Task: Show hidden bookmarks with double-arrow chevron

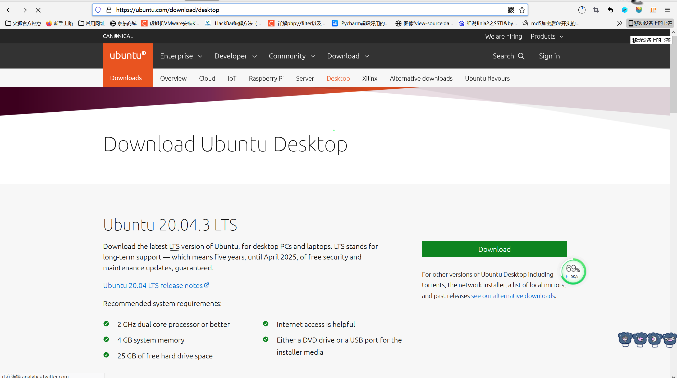Action: 620,23
